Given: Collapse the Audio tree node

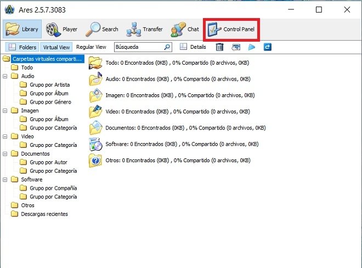Looking at the screenshot, I should pyautogui.click(x=5, y=76).
